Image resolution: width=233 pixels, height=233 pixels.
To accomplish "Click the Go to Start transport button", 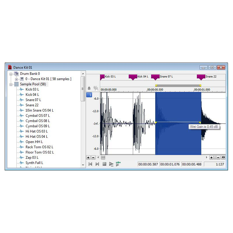I will (90, 164).
